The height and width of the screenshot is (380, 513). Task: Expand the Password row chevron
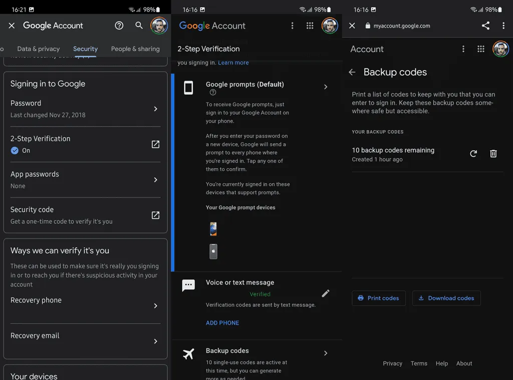[x=156, y=109]
